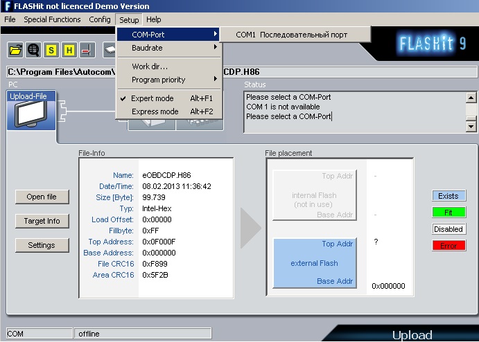Click the size value 99.739

tap(154, 197)
